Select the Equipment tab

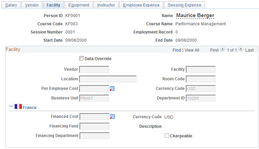[x=79, y=5]
